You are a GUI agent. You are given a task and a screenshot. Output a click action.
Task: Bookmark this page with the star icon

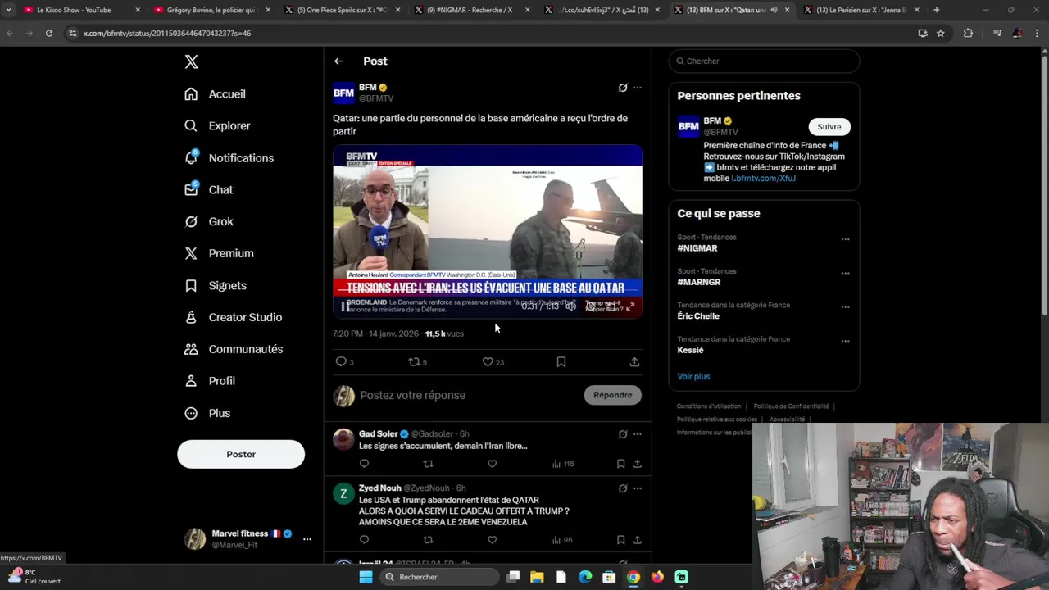tap(941, 33)
